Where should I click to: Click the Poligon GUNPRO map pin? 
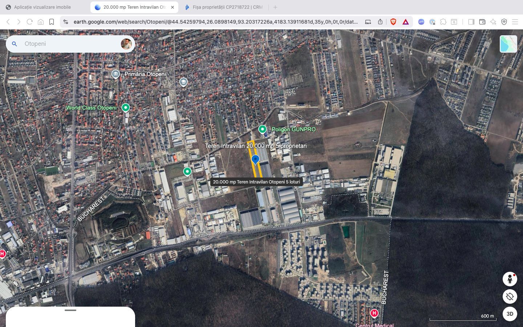(262, 129)
